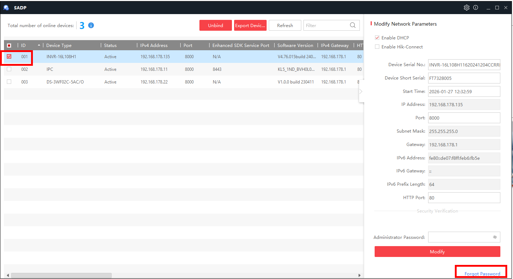The width and height of the screenshot is (513, 279).
Task: Click the horizontal scrollbar thumb
Action: coord(47,275)
